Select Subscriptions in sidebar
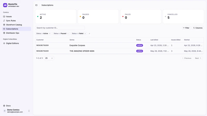The width and height of the screenshot is (207, 116). pyautogui.click(x=17, y=29)
